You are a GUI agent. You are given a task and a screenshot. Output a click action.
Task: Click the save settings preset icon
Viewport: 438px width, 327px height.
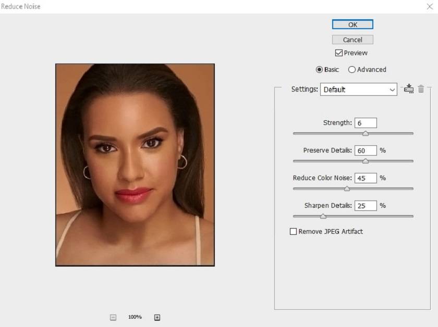pos(408,89)
